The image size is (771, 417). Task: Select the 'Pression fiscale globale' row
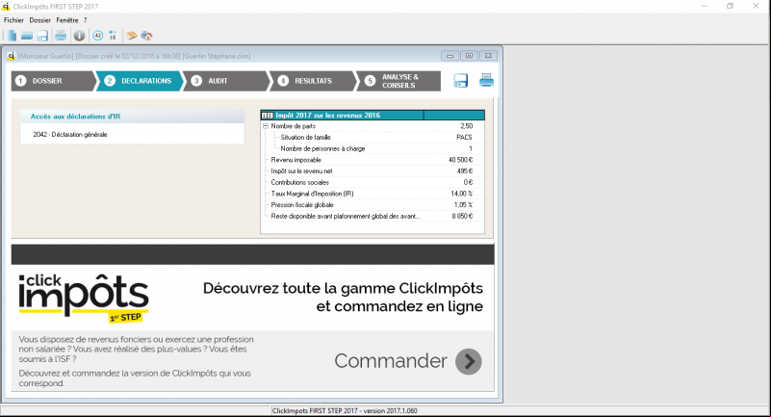pyautogui.click(x=373, y=205)
